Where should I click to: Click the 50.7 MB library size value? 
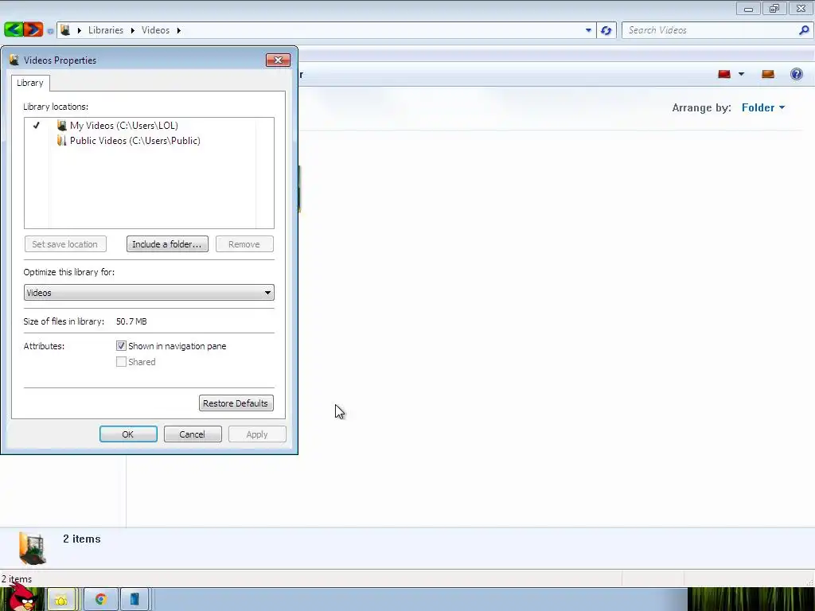[131, 321]
